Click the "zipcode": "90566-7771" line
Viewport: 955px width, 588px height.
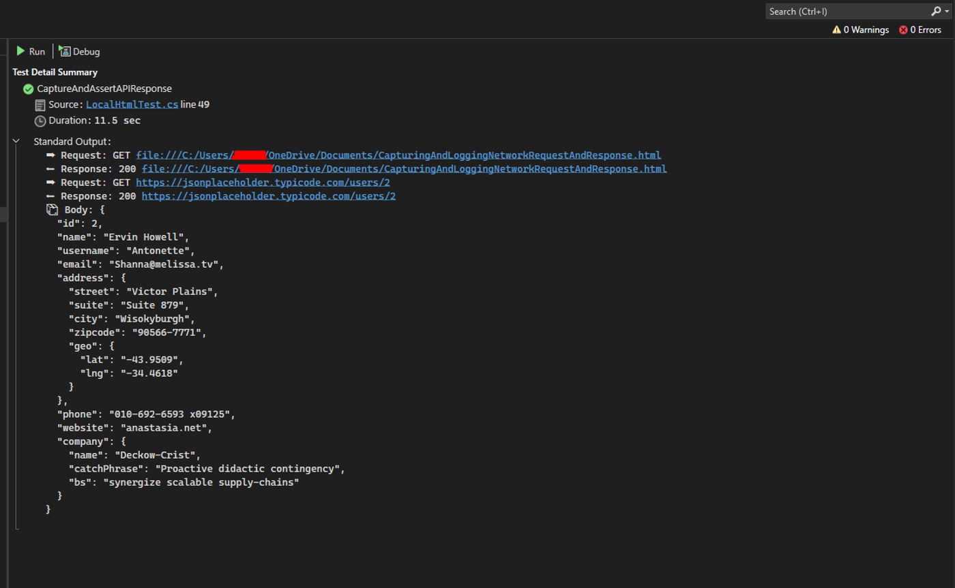click(137, 332)
